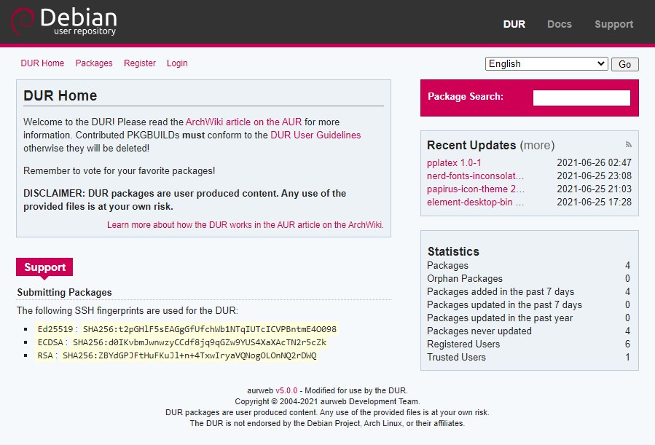
Task: Open ArchWiki article on the AUR link
Action: (x=243, y=122)
